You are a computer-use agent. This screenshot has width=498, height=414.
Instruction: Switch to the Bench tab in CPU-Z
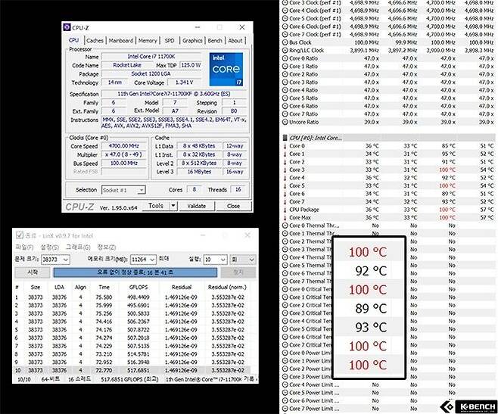coord(215,41)
